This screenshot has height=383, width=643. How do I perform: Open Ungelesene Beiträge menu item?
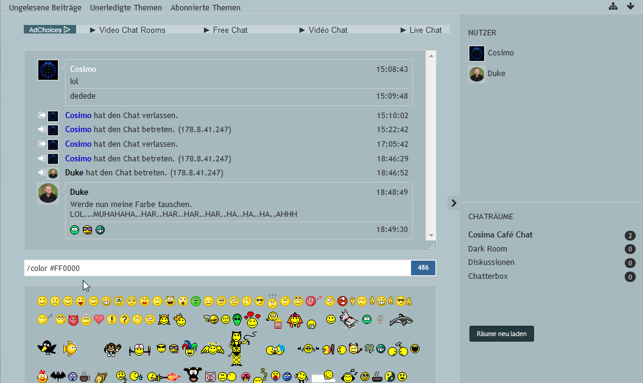tap(45, 8)
